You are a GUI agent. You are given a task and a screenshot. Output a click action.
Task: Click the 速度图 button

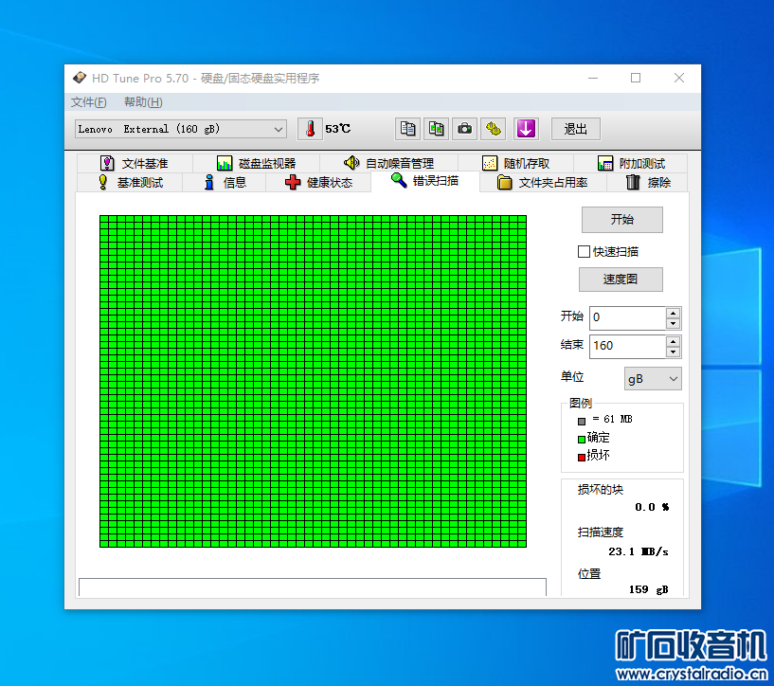(x=621, y=280)
